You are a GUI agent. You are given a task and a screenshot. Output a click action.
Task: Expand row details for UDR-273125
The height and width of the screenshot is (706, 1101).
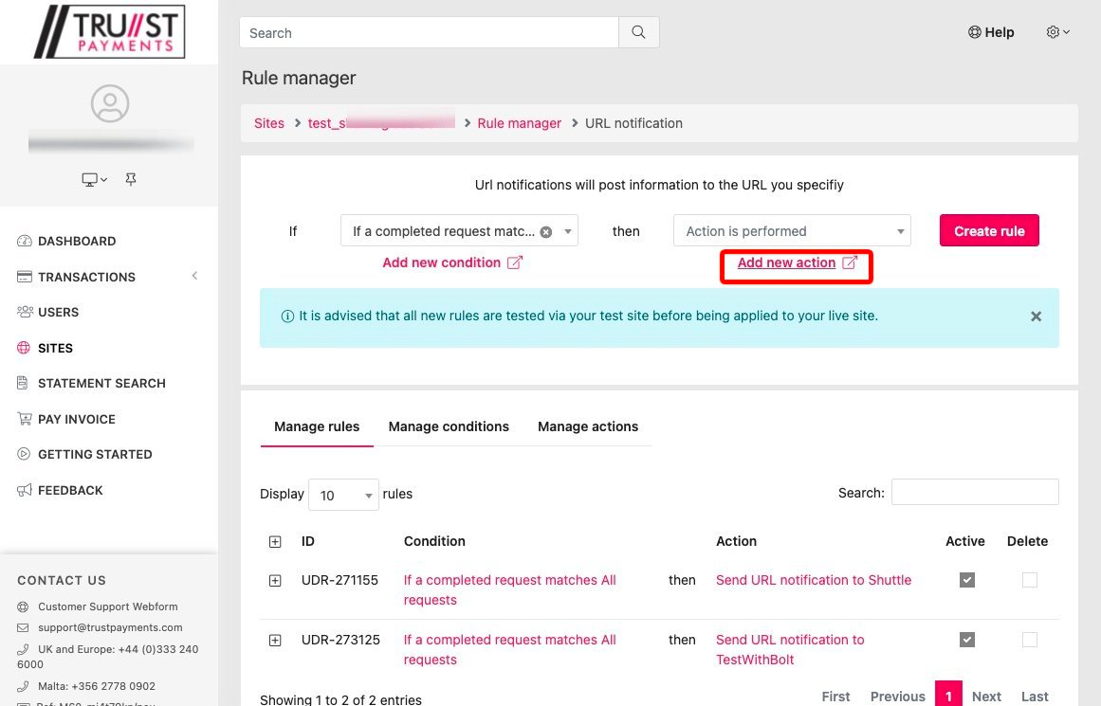coord(275,640)
